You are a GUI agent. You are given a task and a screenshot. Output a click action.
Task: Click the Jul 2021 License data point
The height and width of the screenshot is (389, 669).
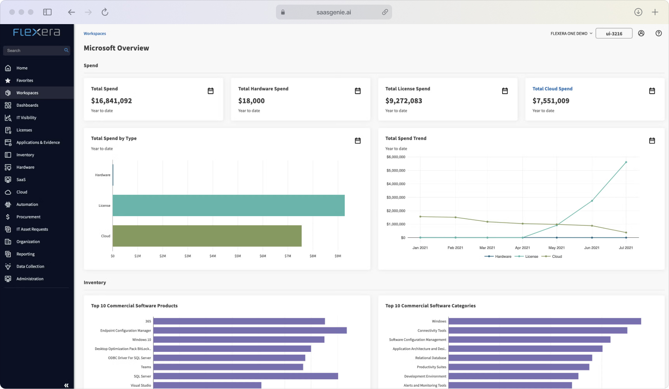point(626,162)
